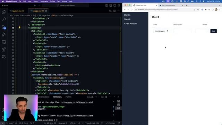Click the main branch status bar item

pos(10,123)
